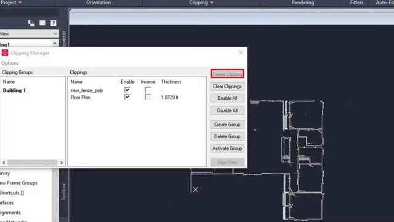Open the Clipping ribbon dropdown
This screenshot has width=394, height=222.
[x=201, y=2]
